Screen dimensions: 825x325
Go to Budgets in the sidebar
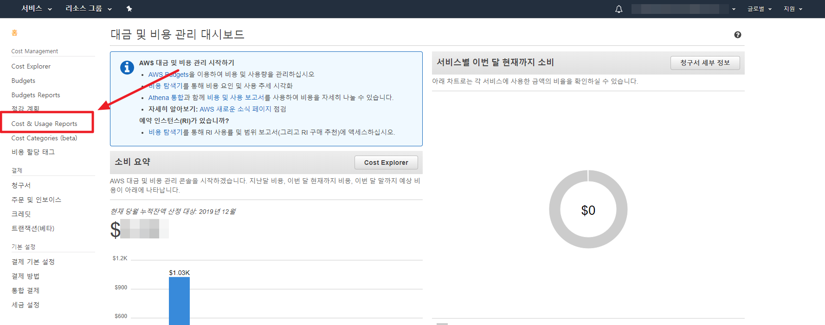(23, 81)
